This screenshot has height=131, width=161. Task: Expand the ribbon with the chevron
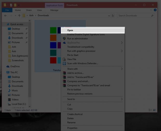tap(151, 10)
